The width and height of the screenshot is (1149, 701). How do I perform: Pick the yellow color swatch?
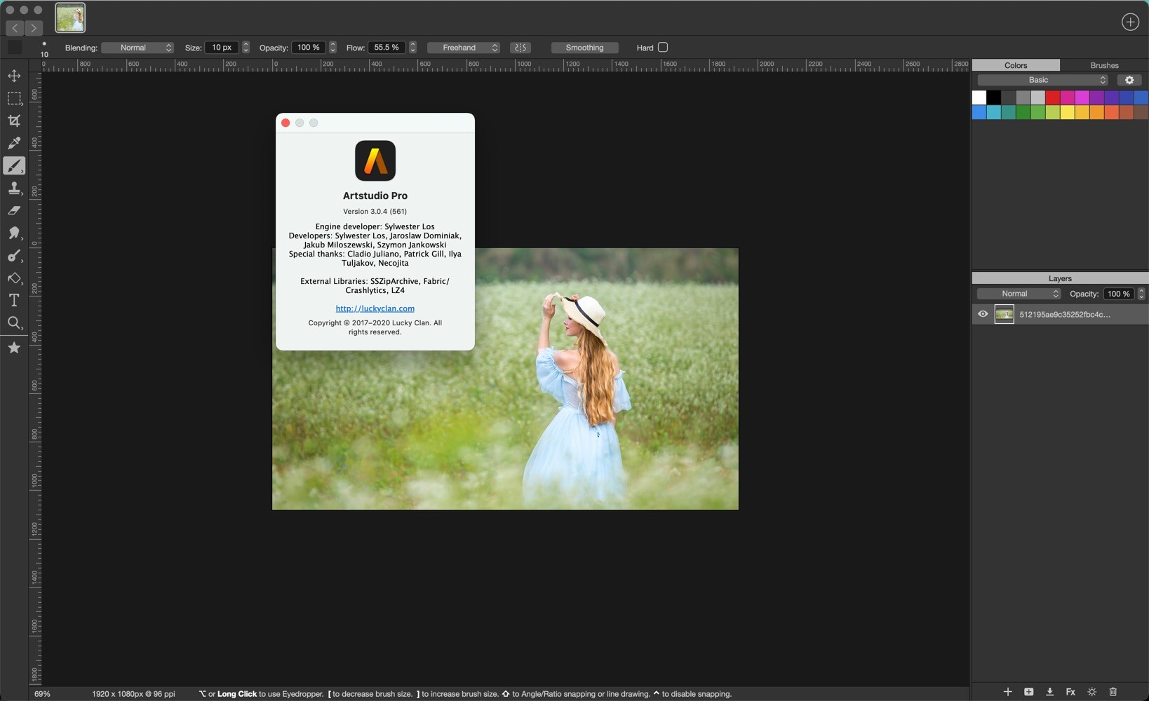tap(1068, 112)
